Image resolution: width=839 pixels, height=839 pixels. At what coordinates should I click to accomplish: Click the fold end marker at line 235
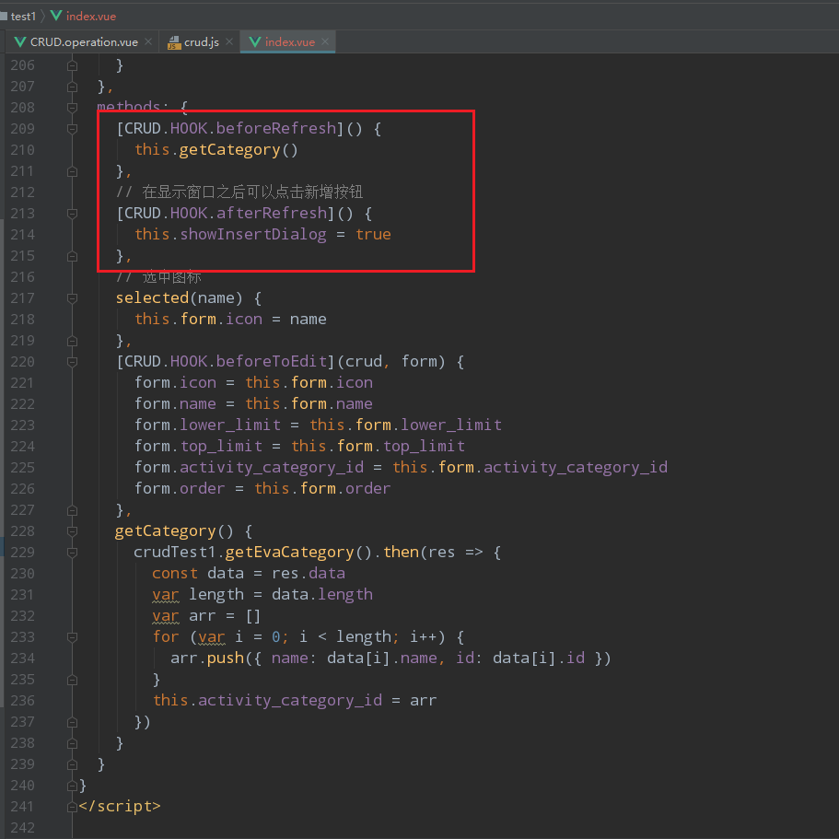click(x=72, y=680)
